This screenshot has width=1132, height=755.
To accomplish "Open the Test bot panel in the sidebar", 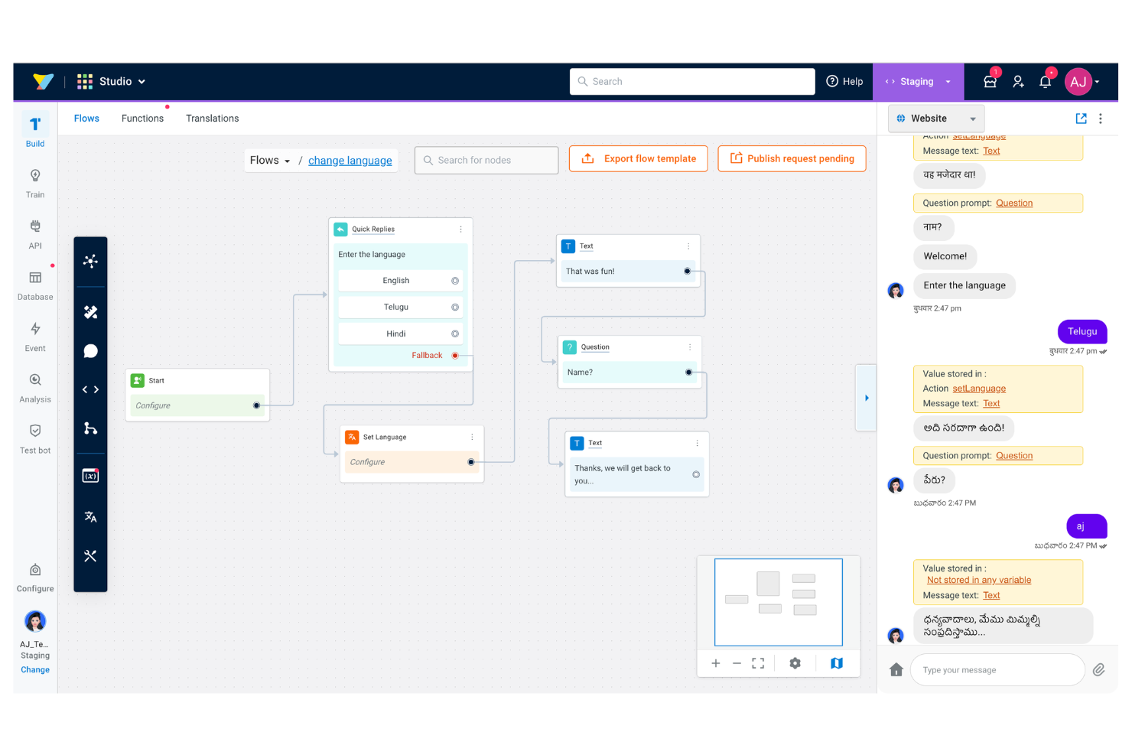I will pyautogui.click(x=34, y=438).
